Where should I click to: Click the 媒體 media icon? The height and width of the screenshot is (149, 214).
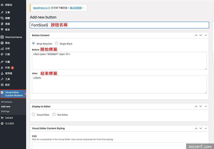tap(2, 18)
